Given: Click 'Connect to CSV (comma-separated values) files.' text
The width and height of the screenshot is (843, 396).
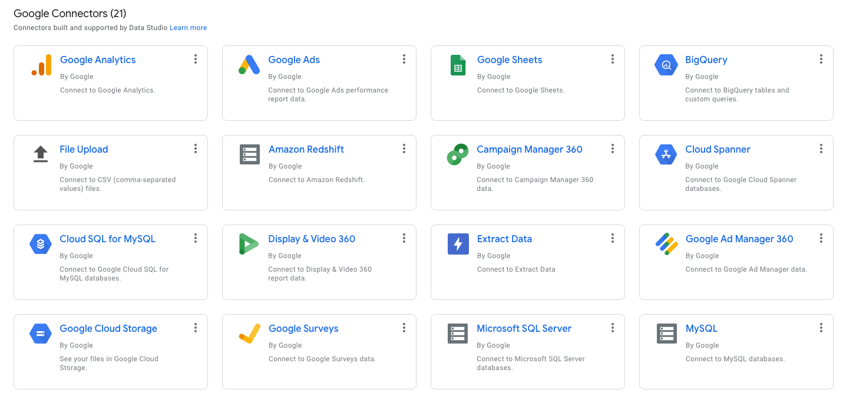Looking at the screenshot, I should click(117, 184).
